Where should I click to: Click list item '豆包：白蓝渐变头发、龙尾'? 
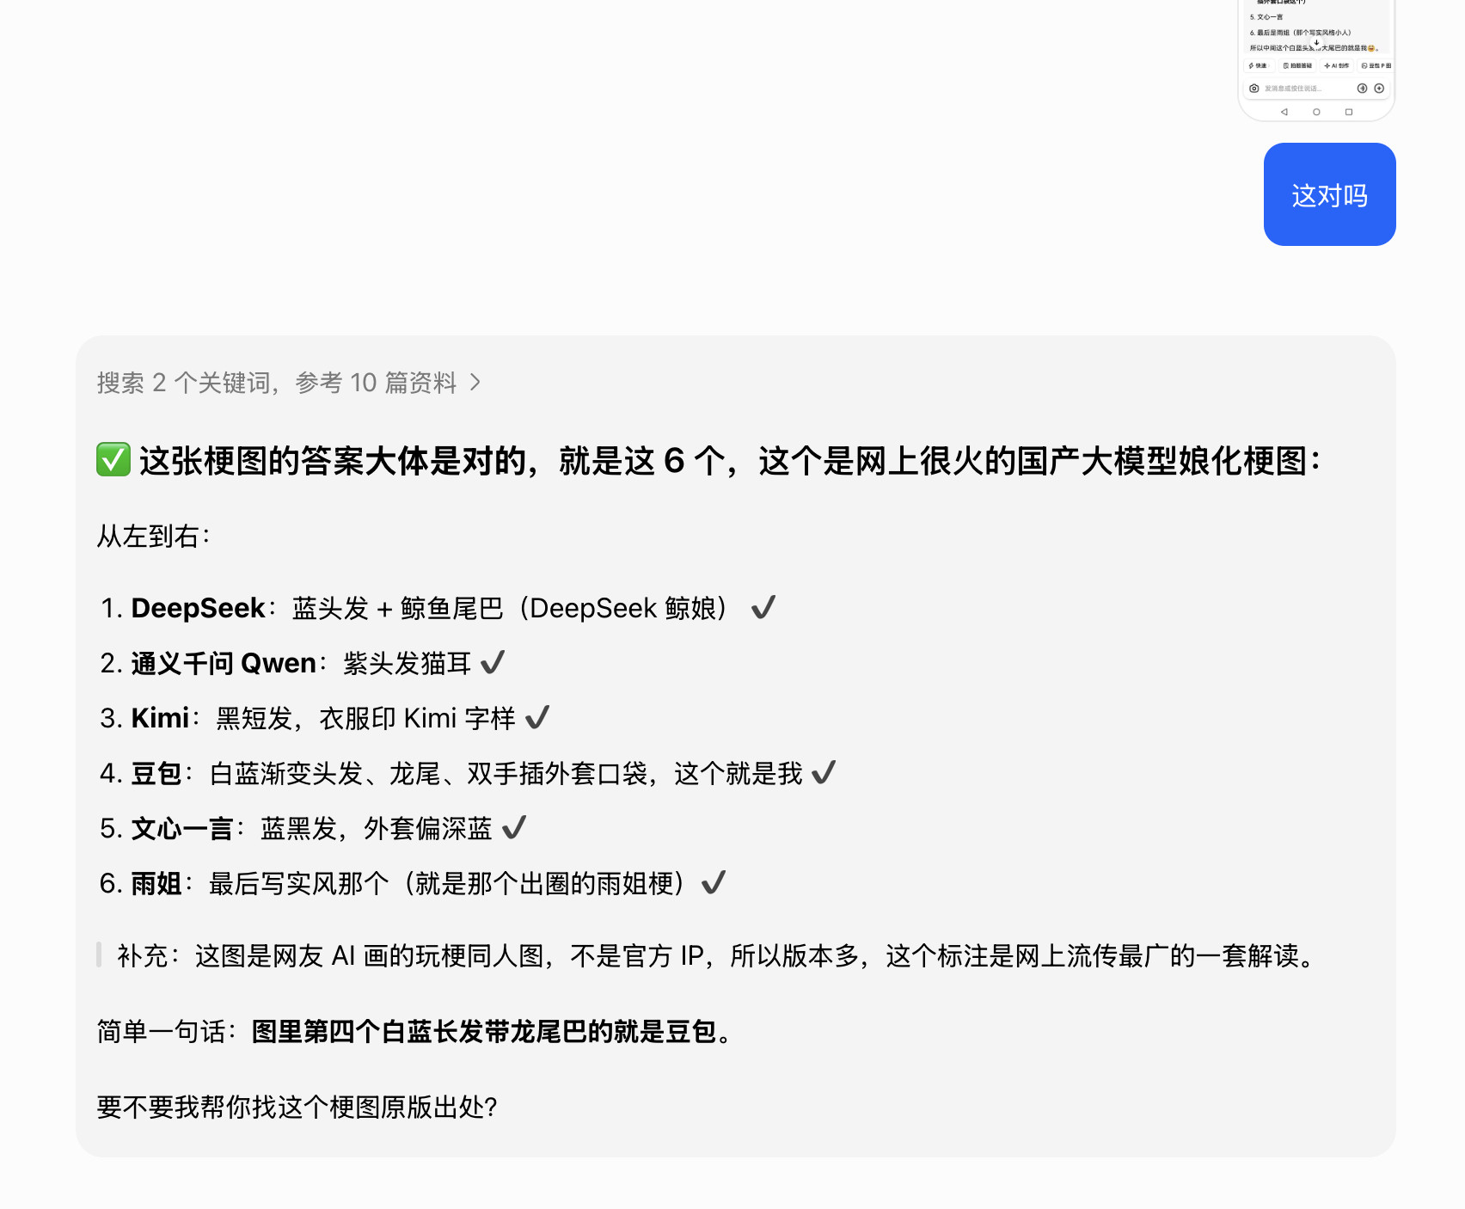tap(467, 773)
